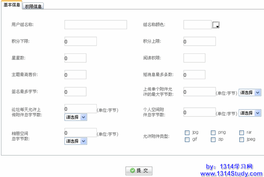Click into the 积分下限 field
The width and height of the screenshot is (264, 177).
tap(80, 42)
